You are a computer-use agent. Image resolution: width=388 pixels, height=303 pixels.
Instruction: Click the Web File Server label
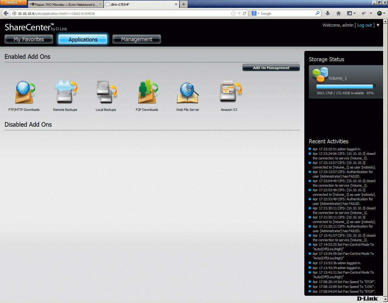pyautogui.click(x=188, y=110)
